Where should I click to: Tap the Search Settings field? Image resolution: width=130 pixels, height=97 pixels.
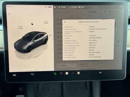tap(65, 12)
